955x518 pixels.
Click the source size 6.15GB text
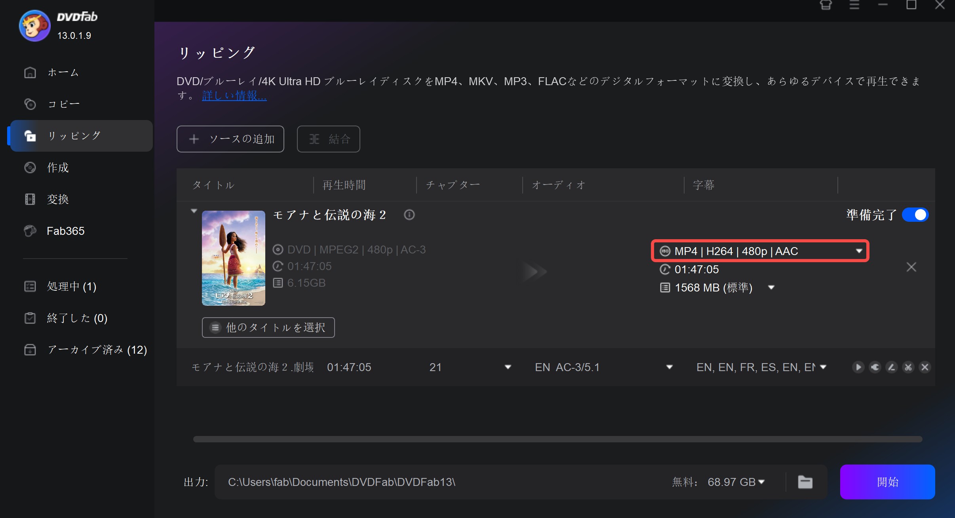[x=306, y=283]
